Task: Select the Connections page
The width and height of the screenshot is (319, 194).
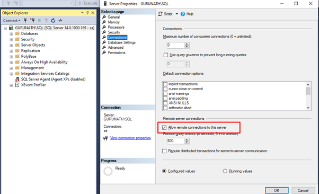Action: pos(117,38)
